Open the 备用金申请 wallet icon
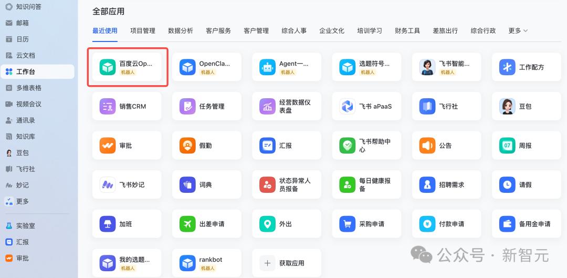This screenshot has height=278, width=567. [x=507, y=224]
